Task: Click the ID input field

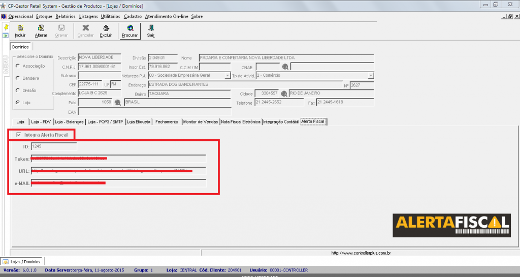Action: tap(54, 146)
